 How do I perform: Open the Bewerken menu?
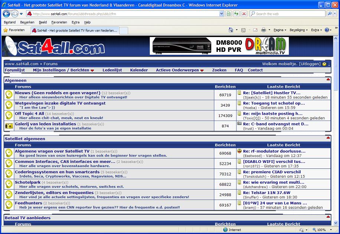(x=27, y=22)
